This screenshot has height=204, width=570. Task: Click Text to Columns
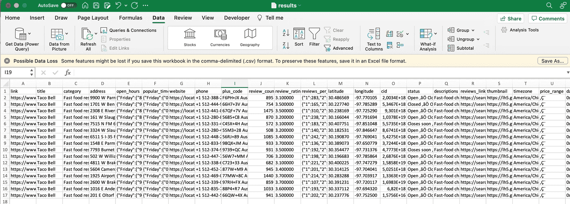(x=374, y=40)
